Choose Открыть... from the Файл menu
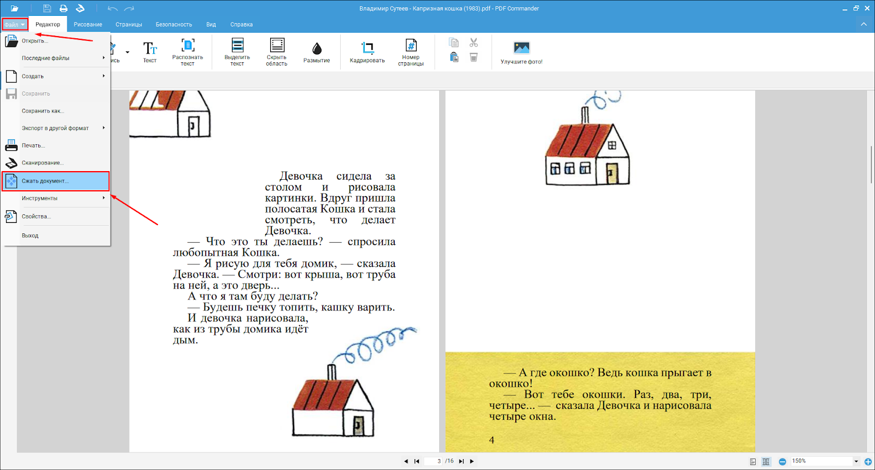This screenshot has width=875, height=470. [x=56, y=41]
